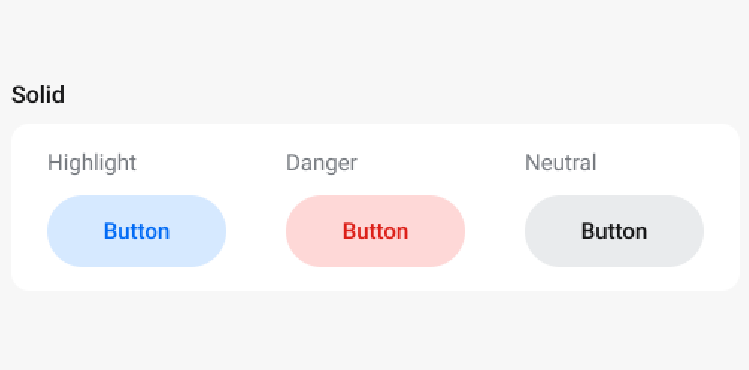Select the Highlight label text
Viewport: 749px width, 370px height.
[x=92, y=163]
